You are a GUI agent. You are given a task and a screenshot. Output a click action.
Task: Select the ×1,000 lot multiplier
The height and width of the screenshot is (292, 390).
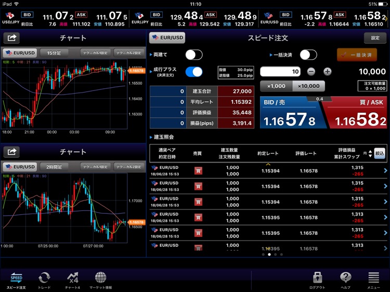click(x=276, y=86)
